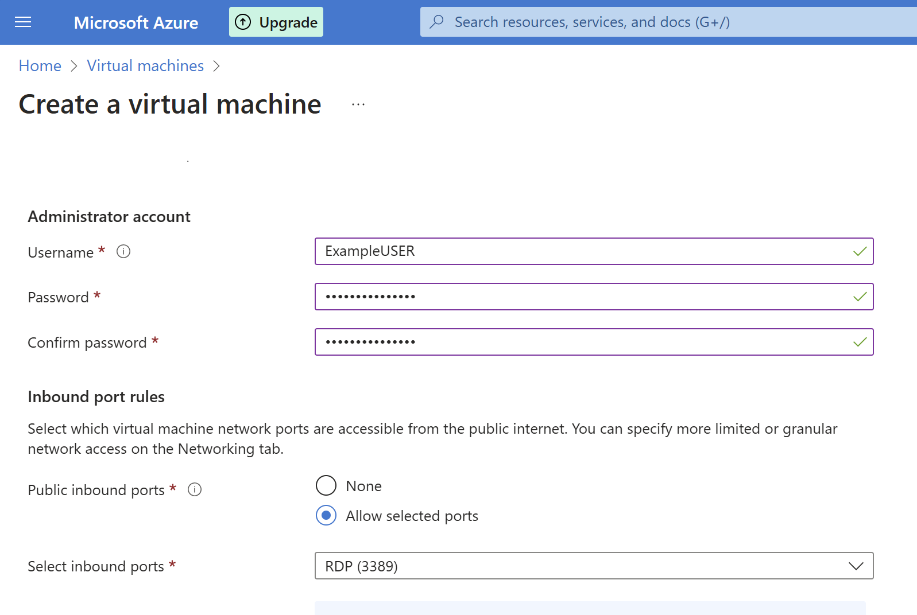The width and height of the screenshot is (917, 615).
Task: Click the Password field validation checkmark
Action: click(x=860, y=297)
